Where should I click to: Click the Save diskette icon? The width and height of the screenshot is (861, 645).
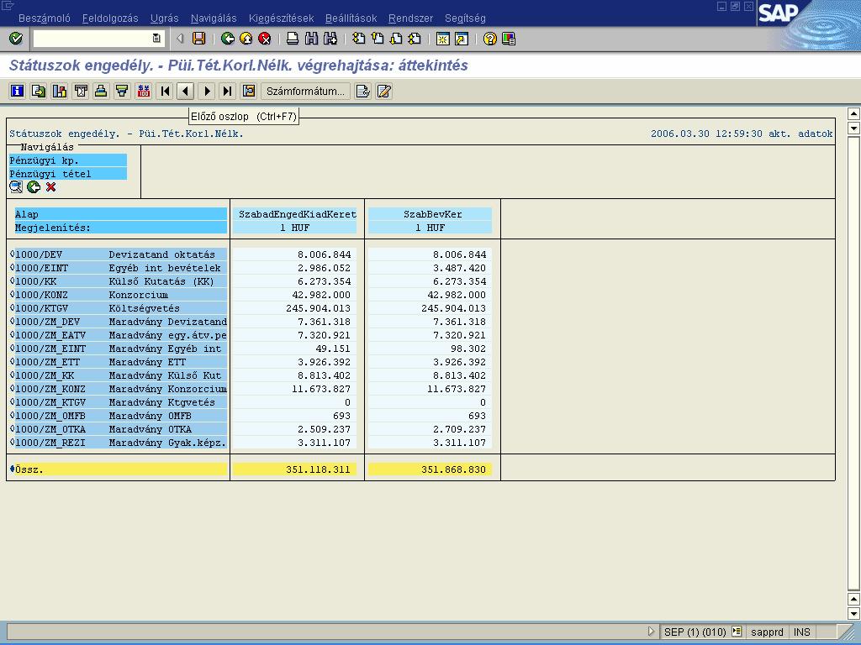pyautogui.click(x=198, y=39)
